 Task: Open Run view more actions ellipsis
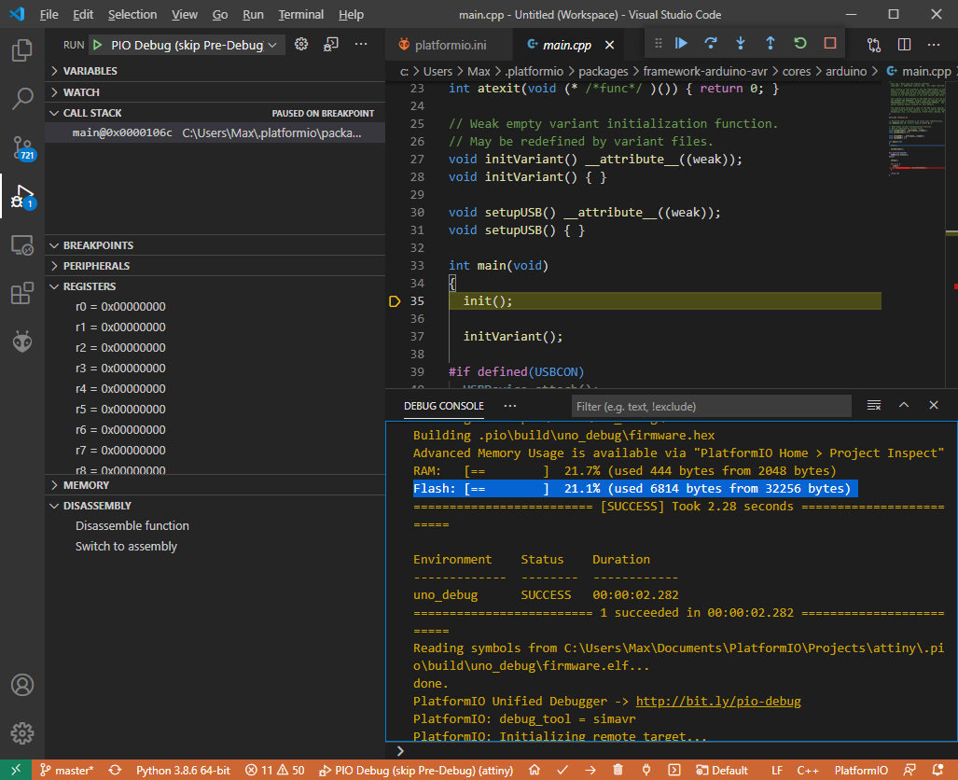click(361, 44)
